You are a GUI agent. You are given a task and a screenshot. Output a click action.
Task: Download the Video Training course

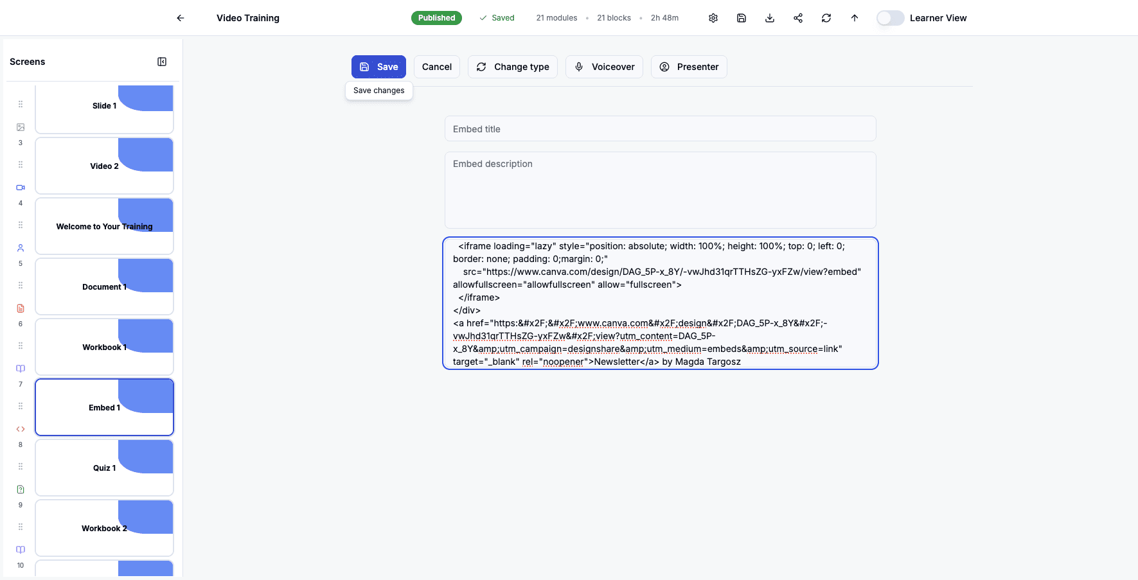pyautogui.click(x=769, y=17)
